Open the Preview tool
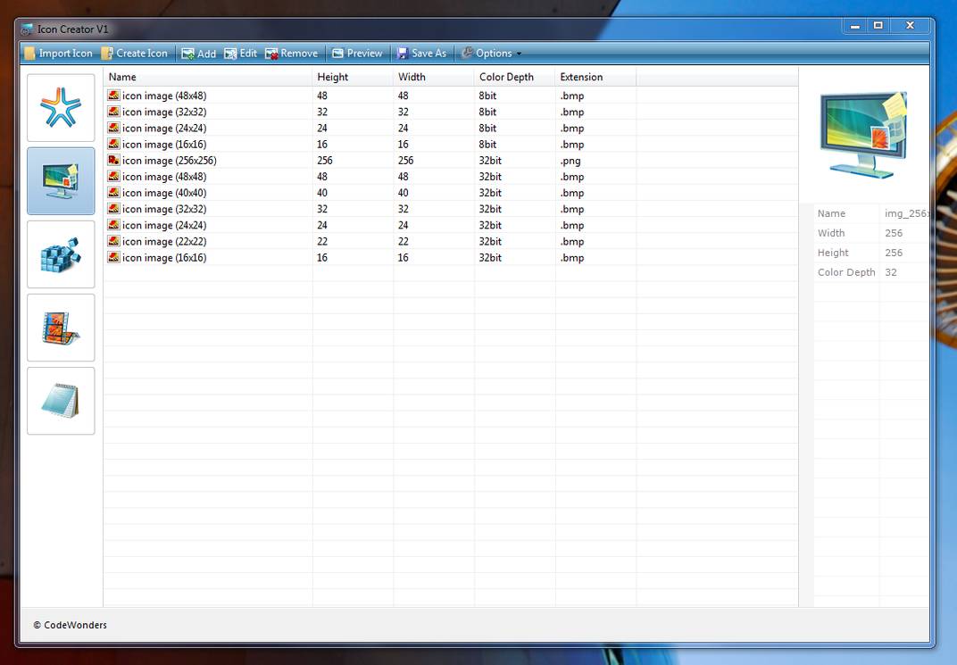This screenshot has height=665, width=957. 356,53
